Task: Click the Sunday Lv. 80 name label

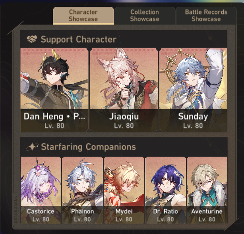Action: [x=193, y=121]
